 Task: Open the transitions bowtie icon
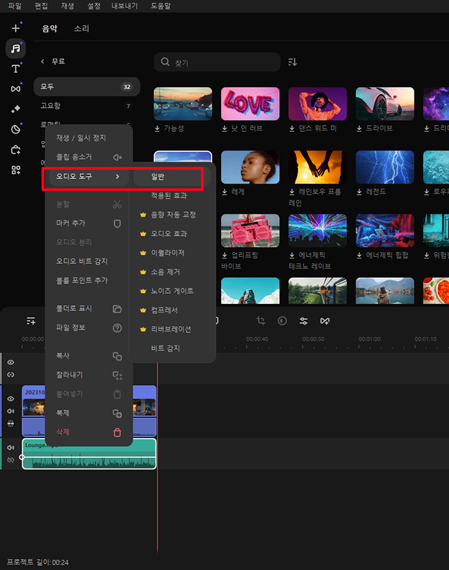click(x=16, y=88)
